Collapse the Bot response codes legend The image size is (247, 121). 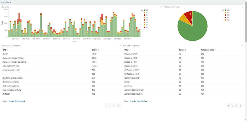click(x=223, y=10)
